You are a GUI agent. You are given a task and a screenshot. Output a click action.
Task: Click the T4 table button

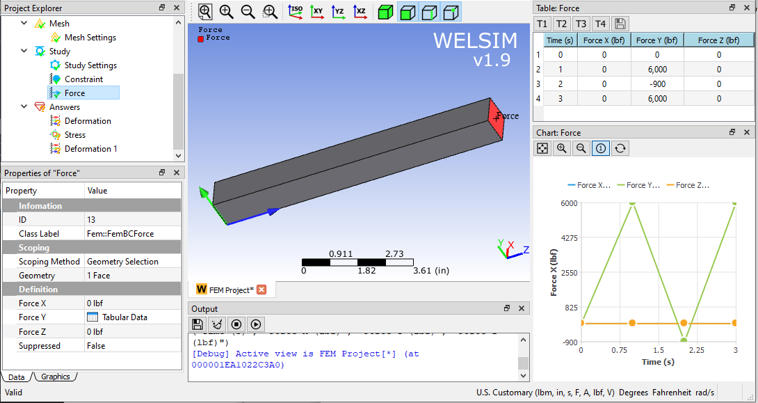(x=600, y=24)
